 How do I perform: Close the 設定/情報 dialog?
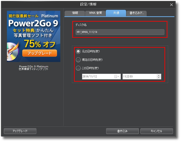click(x=171, y=5)
